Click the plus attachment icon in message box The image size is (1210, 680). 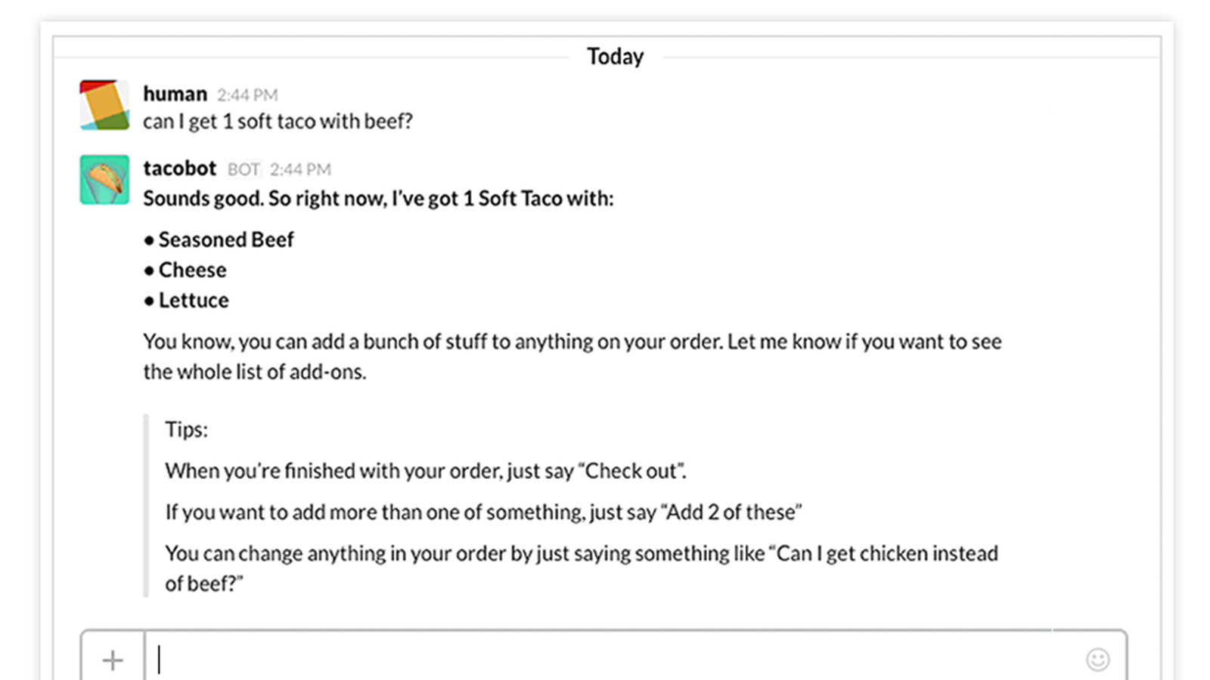tap(113, 660)
